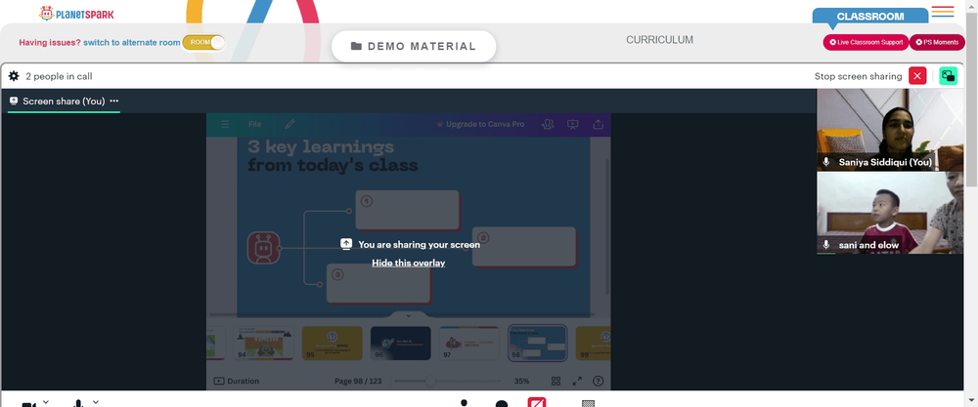Click the 35% zoom value
The width and height of the screenshot is (978, 407).
coord(521,381)
